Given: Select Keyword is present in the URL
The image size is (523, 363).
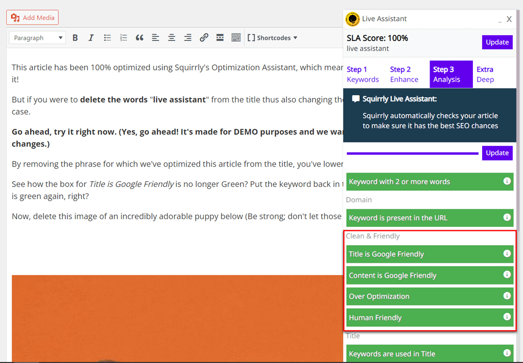Looking at the screenshot, I should (430, 218).
